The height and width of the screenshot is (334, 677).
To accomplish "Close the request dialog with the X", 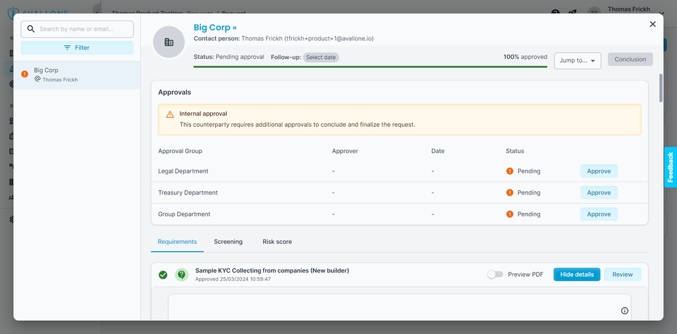I will (x=653, y=24).
